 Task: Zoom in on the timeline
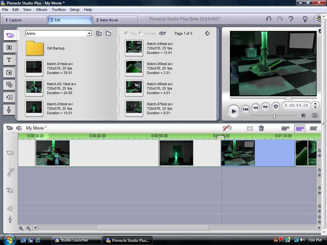point(21,228)
